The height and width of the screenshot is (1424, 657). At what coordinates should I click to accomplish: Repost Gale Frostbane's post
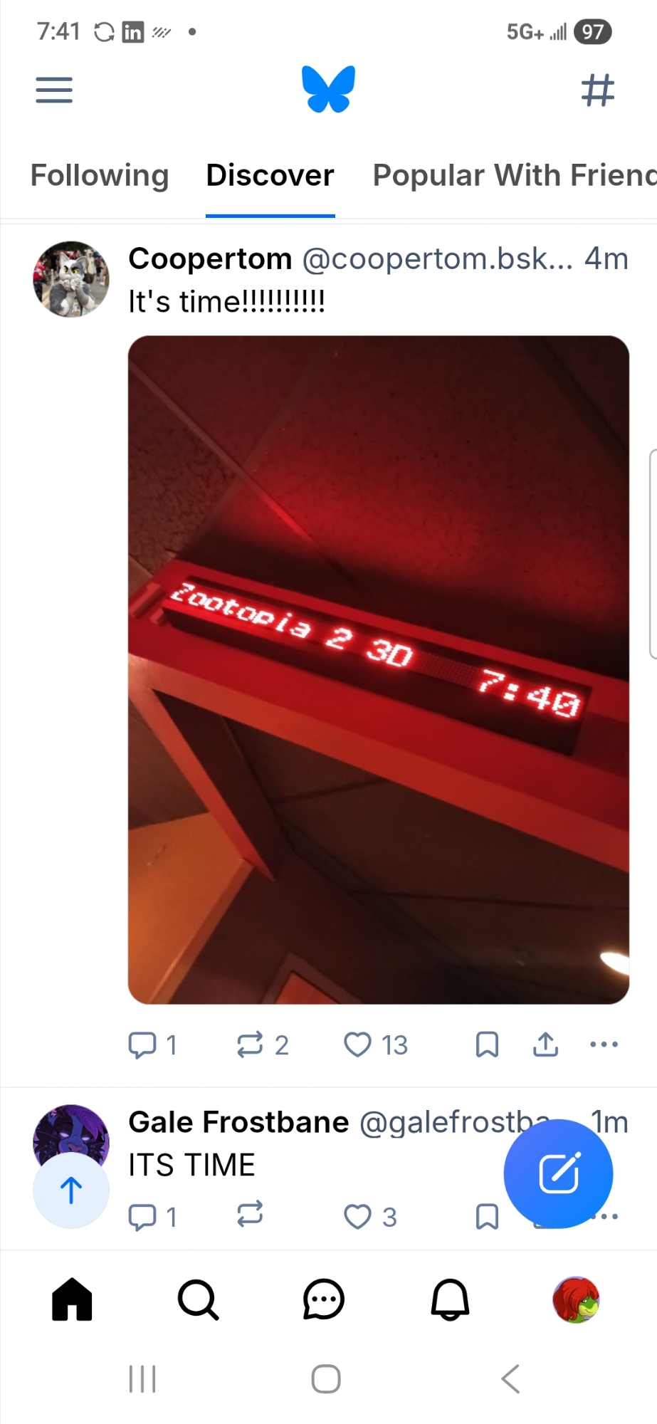tap(250, 1214)
